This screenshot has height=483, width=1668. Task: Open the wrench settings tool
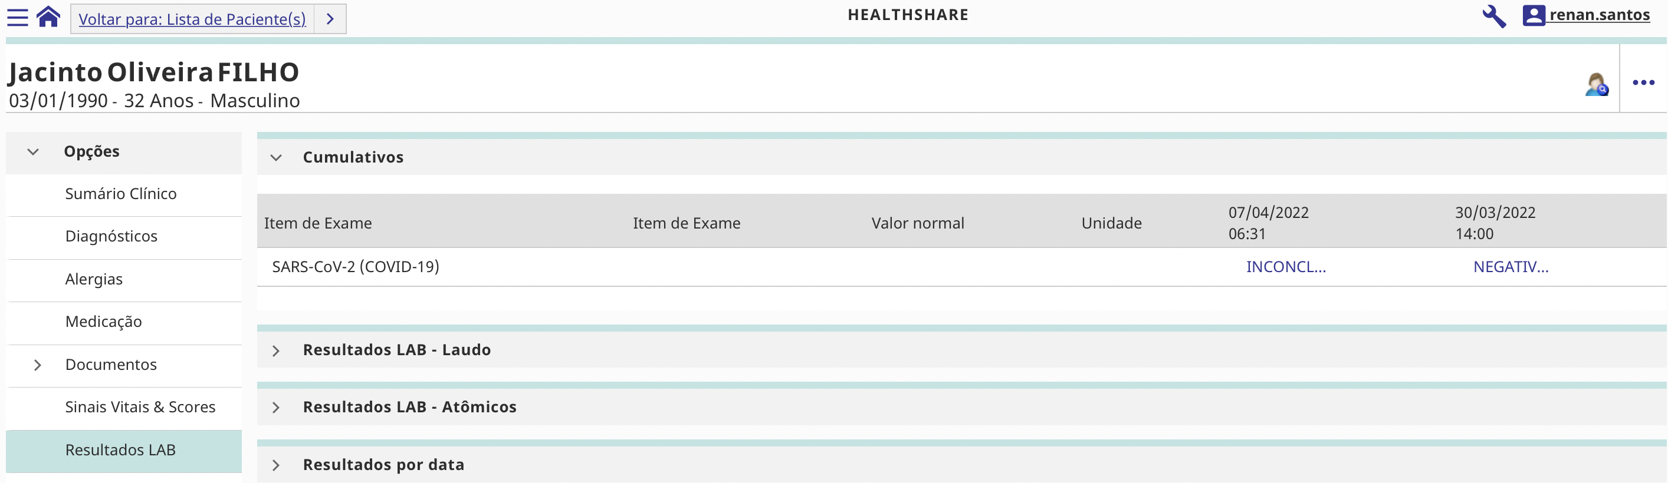point(1494,16)
